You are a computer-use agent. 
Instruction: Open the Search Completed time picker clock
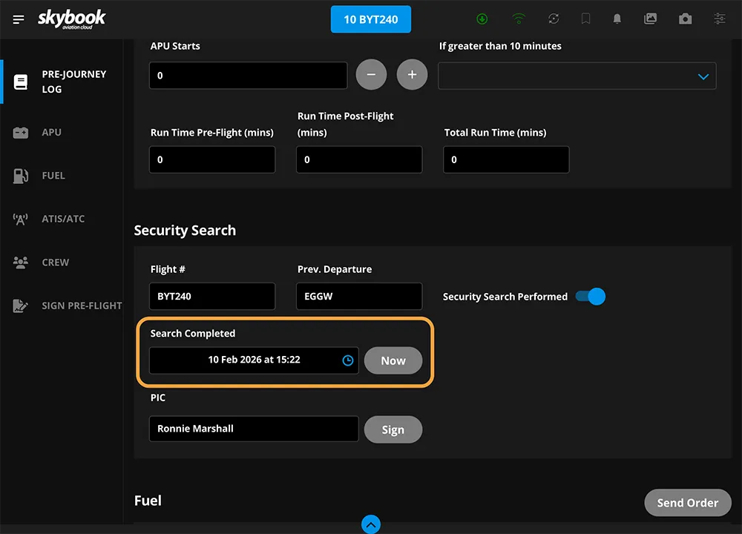[x=347, y=360]
